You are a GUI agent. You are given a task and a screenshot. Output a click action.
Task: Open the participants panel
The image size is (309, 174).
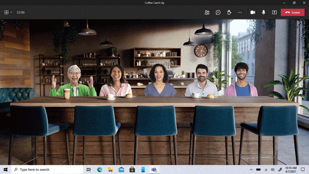point(207,12)
